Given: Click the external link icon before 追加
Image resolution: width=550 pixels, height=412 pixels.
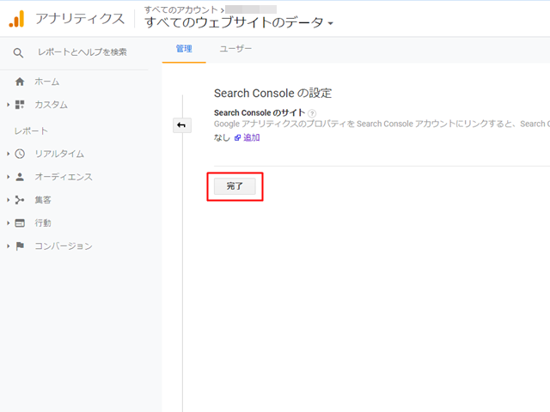Looking at the screenshot, I should 237,137.
